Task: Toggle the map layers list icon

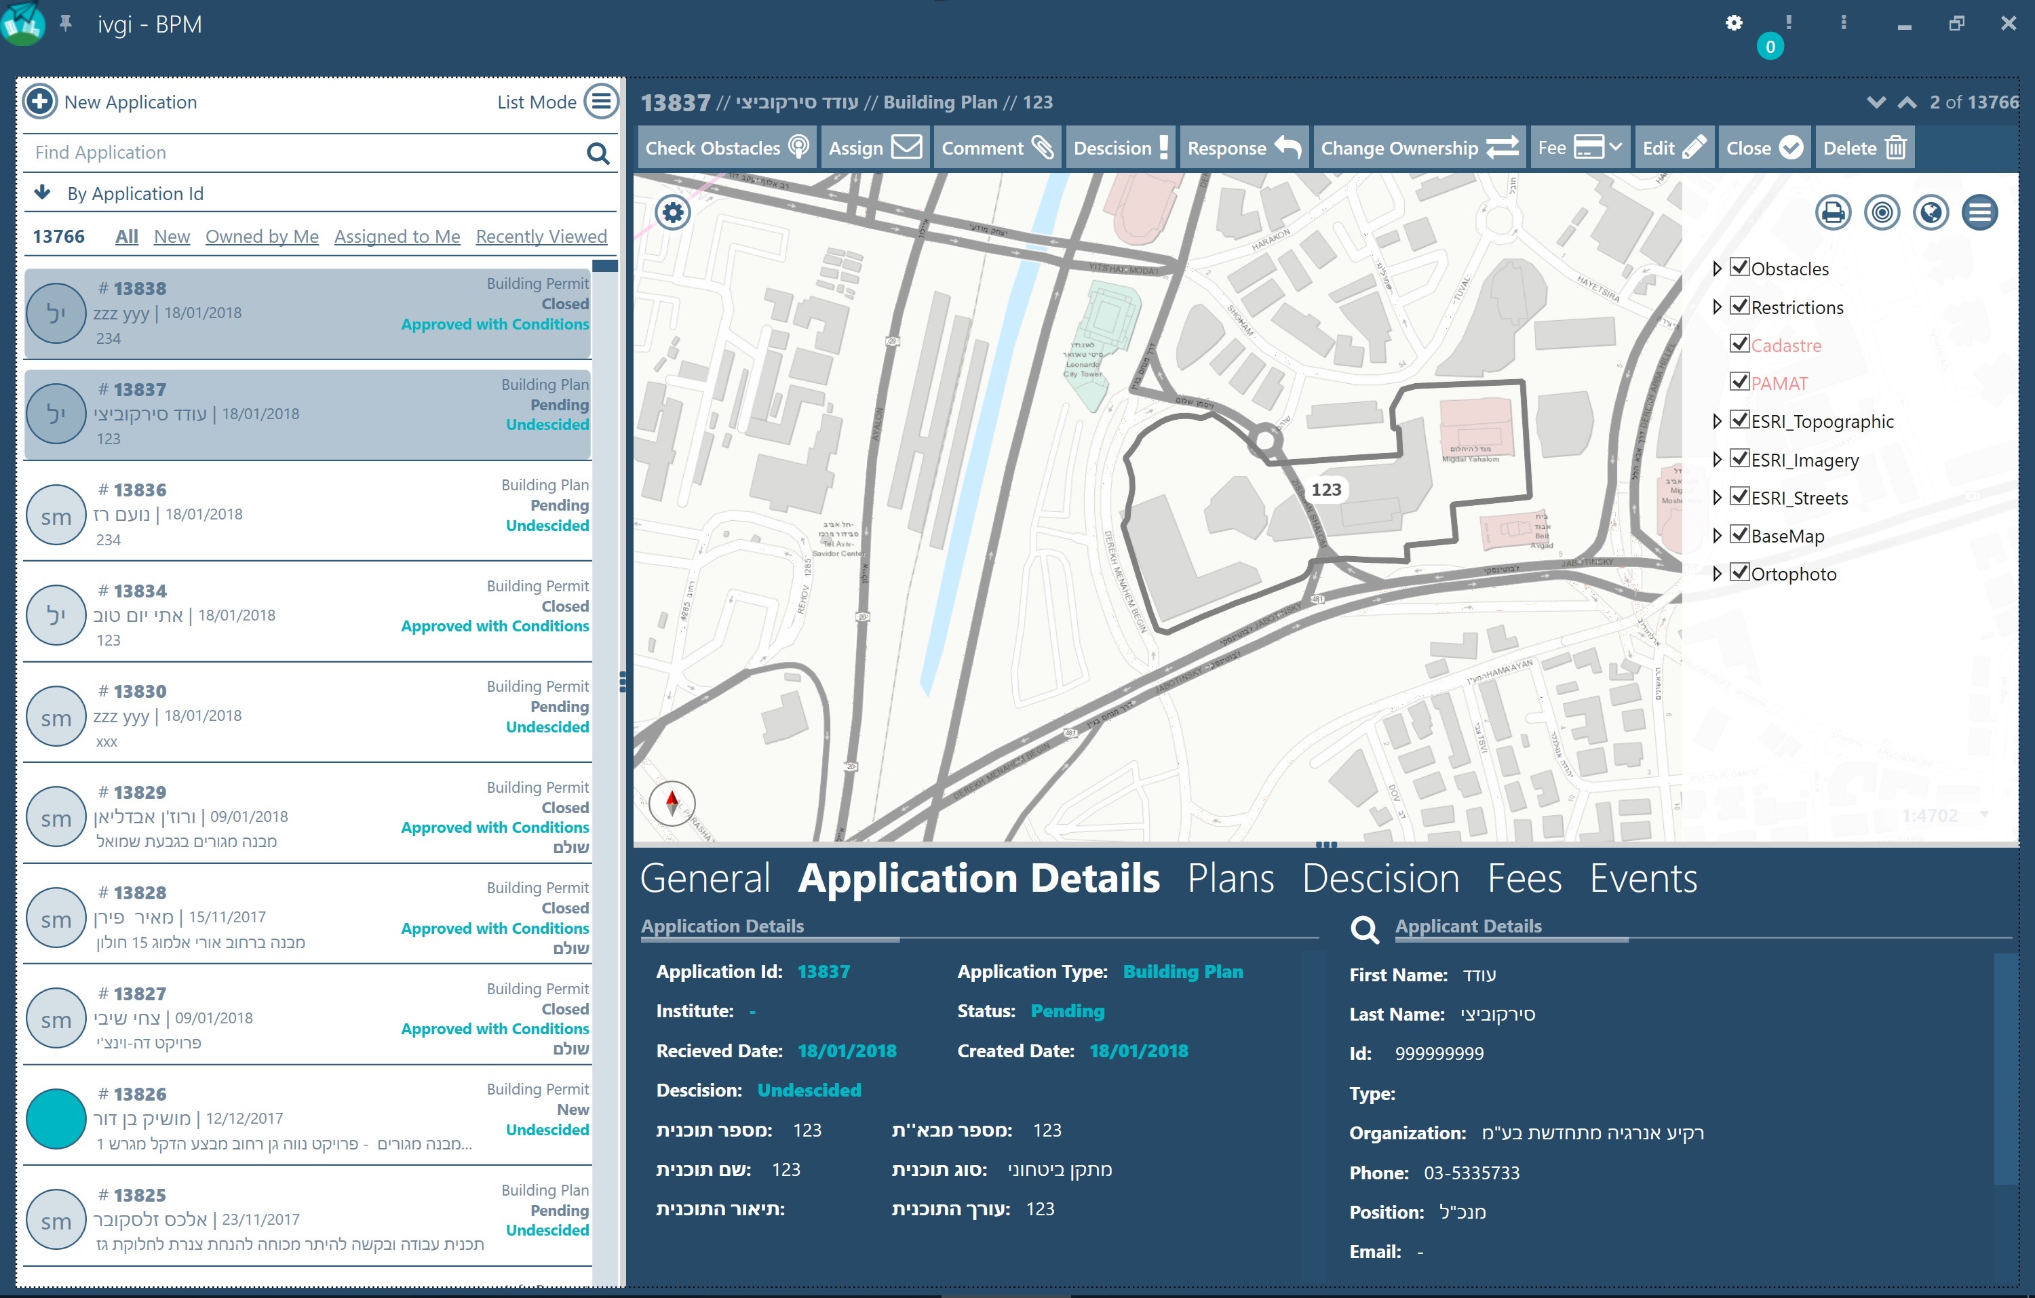Action: click(x=1980, y=212)
